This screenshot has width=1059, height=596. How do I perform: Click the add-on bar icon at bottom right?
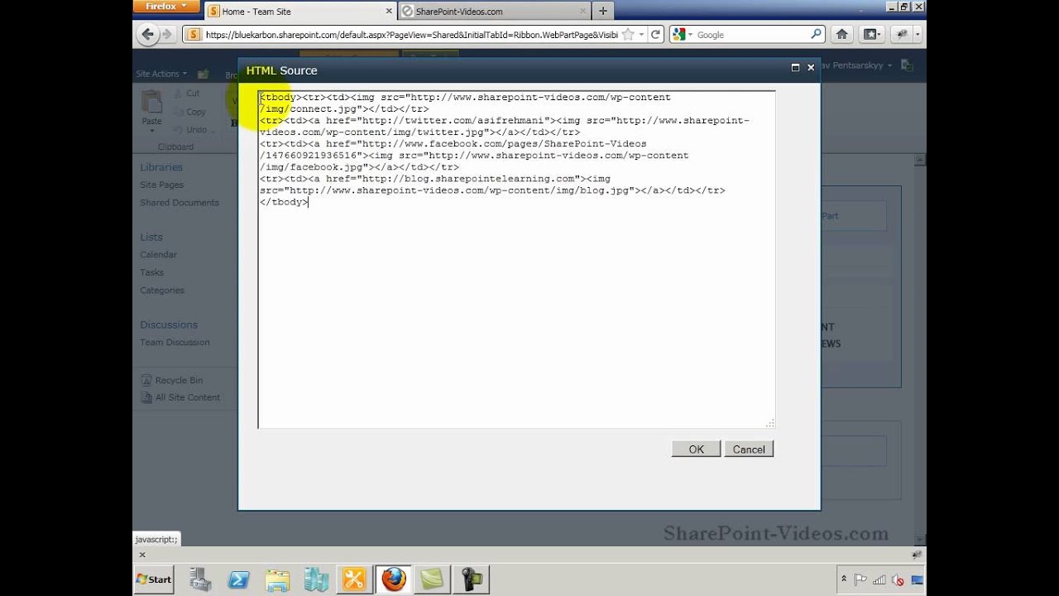pos(917,555)
